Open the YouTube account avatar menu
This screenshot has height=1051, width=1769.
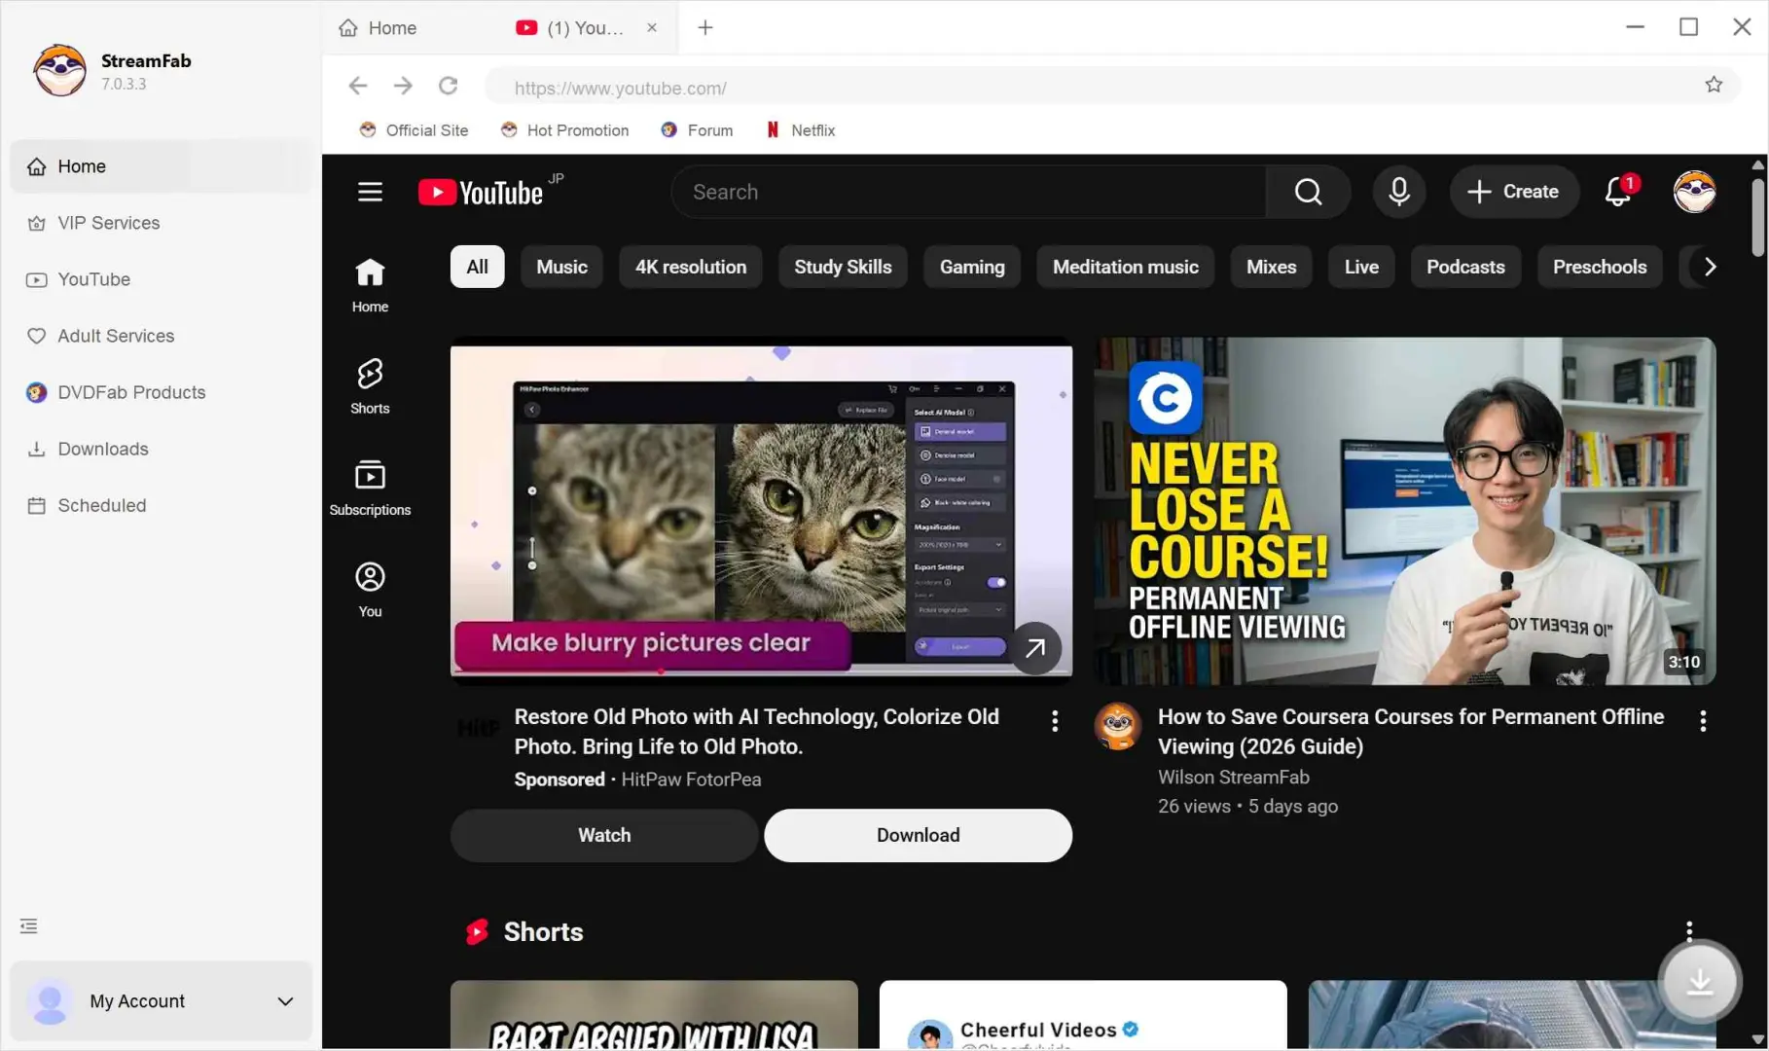[x=1694, y=192]
